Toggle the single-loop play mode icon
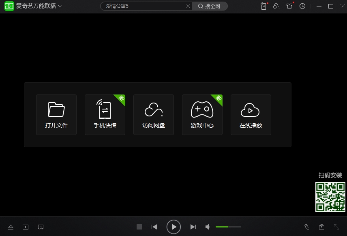The image size is (347, 236). coord(26,227)
